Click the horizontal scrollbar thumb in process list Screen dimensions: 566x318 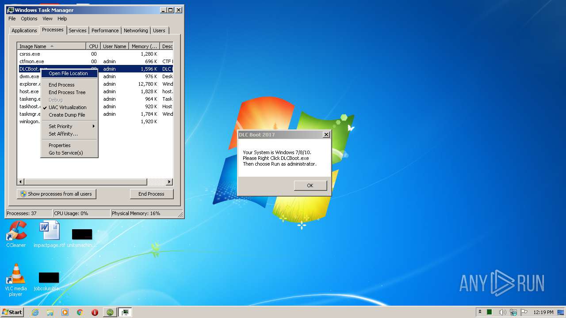(x=86, y=182)
